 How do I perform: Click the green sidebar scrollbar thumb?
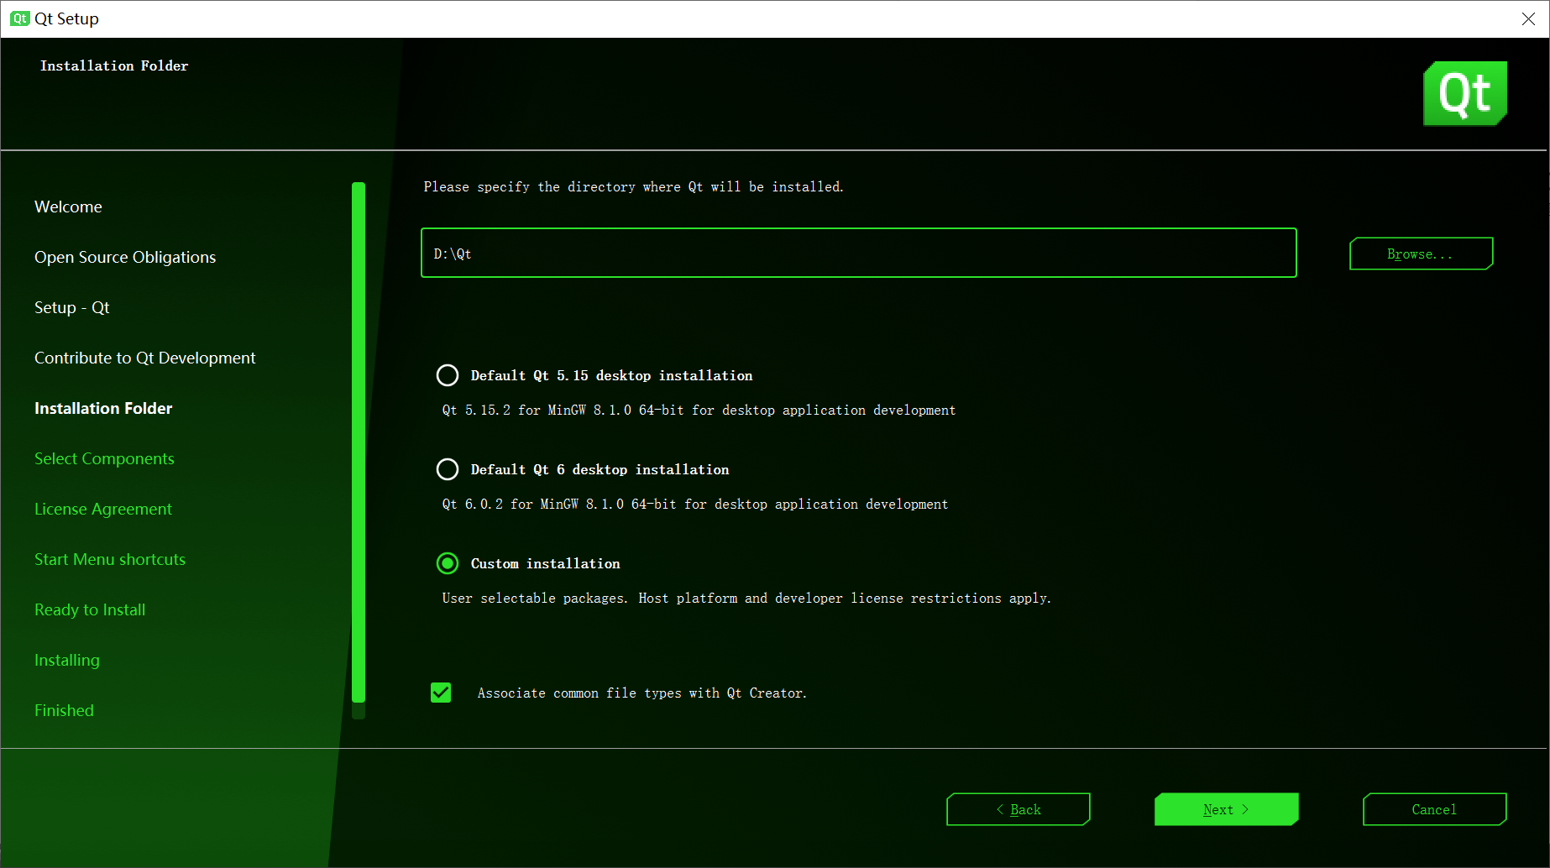pyautogui.click(x=359, y=442)
